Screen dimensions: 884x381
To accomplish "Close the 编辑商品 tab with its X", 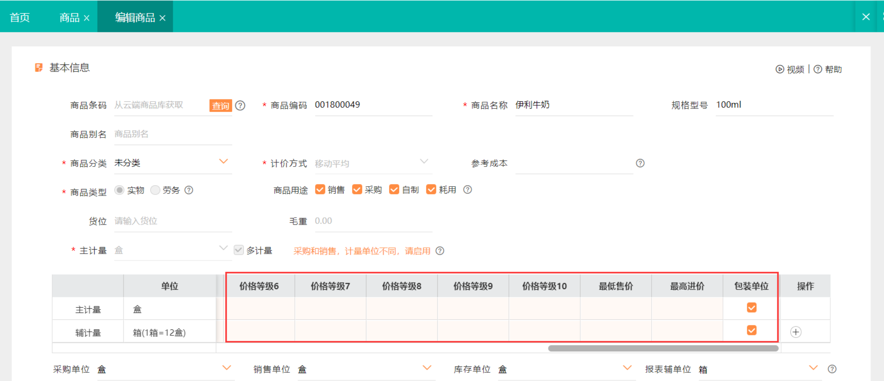I will (163, 18).
